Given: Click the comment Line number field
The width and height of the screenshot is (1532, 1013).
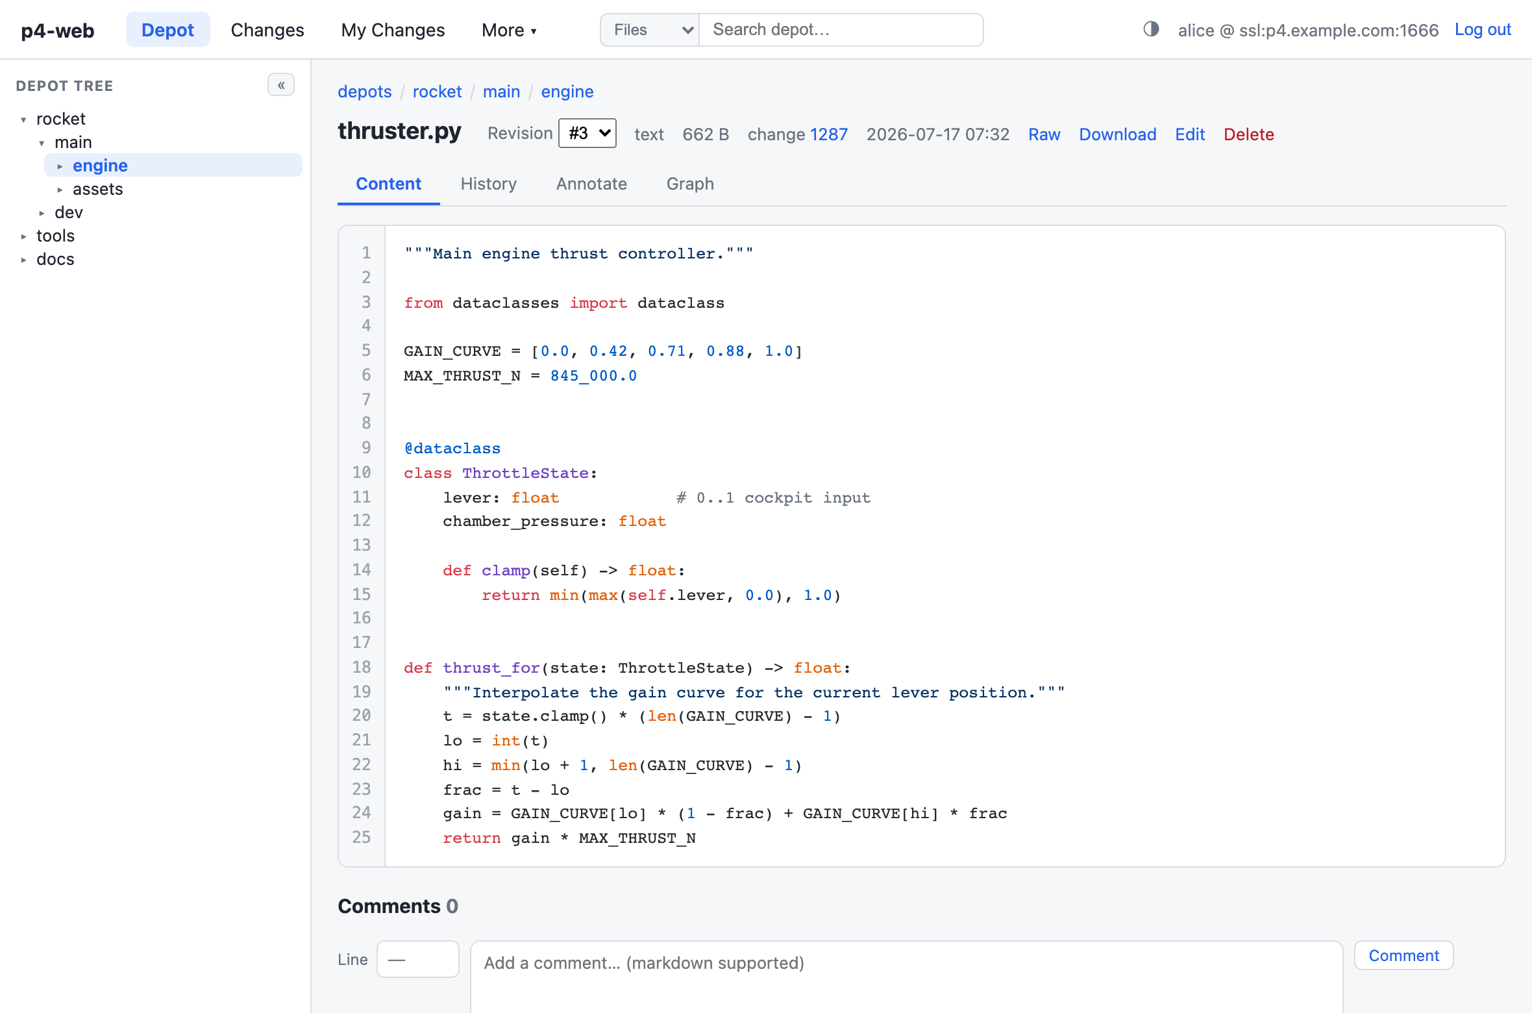Looking at the screenshot, I should point(418,959).
